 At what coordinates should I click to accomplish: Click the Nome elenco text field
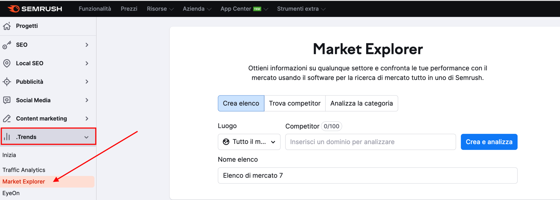(x=367, y=175)
